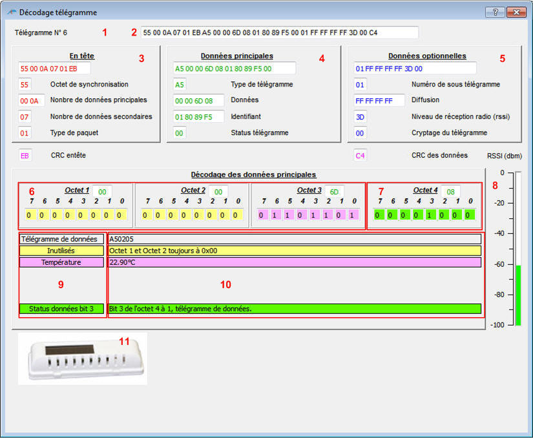Select the En tête hex value field
533x438 pixels.
[x=54, y=68]
